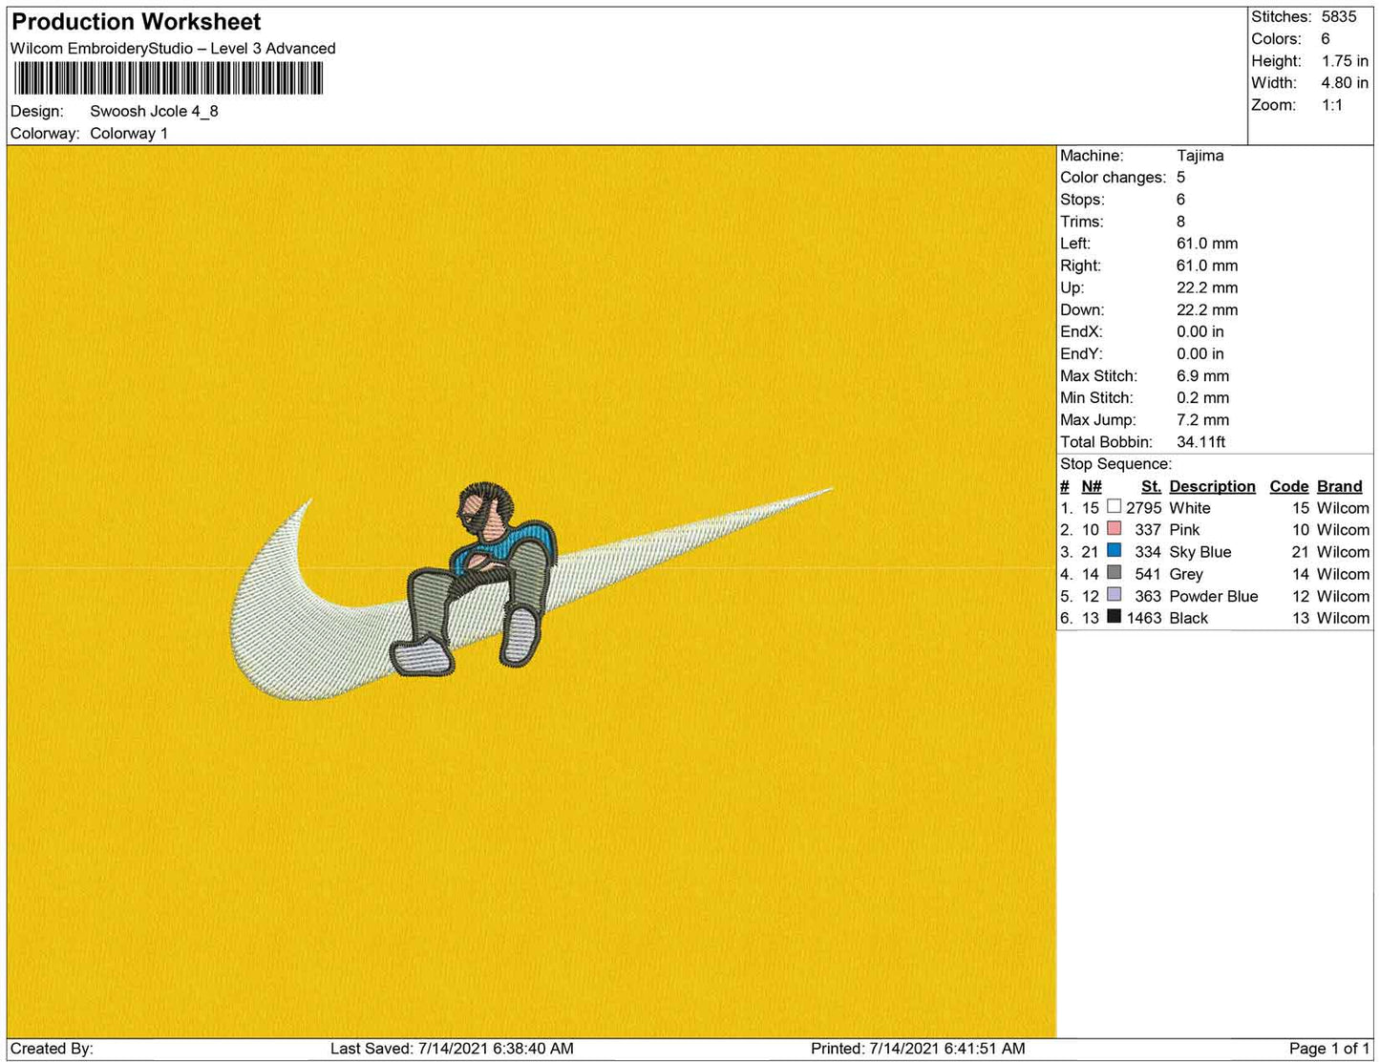Viewport: 1380px width, 1062px height.
Task: Click the "Wilcom" brand in the Black row
Action: 1343,618
